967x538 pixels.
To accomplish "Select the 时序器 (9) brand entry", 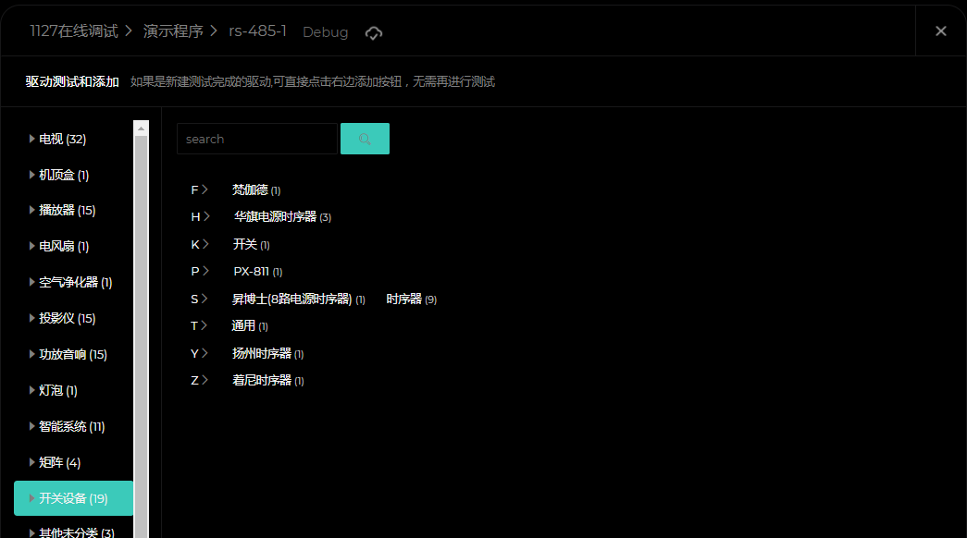I will point(404,300).
